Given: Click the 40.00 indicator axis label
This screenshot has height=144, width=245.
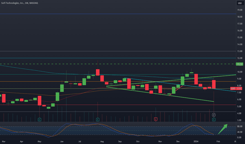Looking at the screenshot, I should pos(240,132).
